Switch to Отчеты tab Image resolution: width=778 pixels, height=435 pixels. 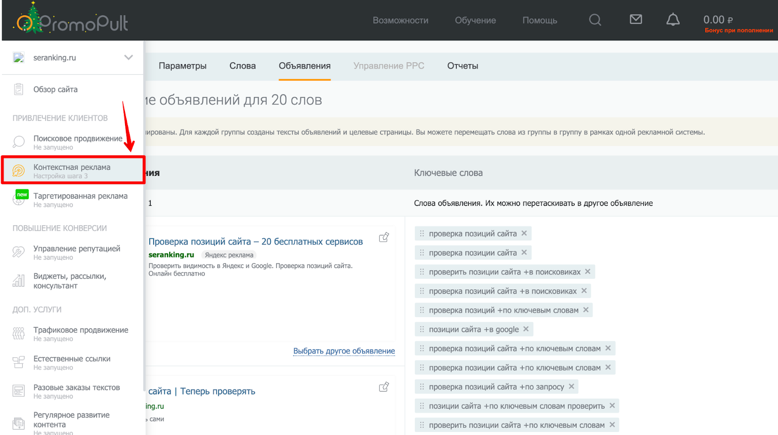coord(462,66)
